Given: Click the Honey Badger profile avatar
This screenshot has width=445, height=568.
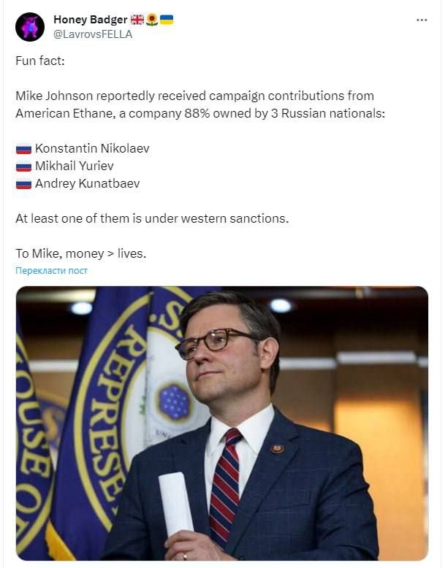Looking at the screenshot, I should (29, 26).
